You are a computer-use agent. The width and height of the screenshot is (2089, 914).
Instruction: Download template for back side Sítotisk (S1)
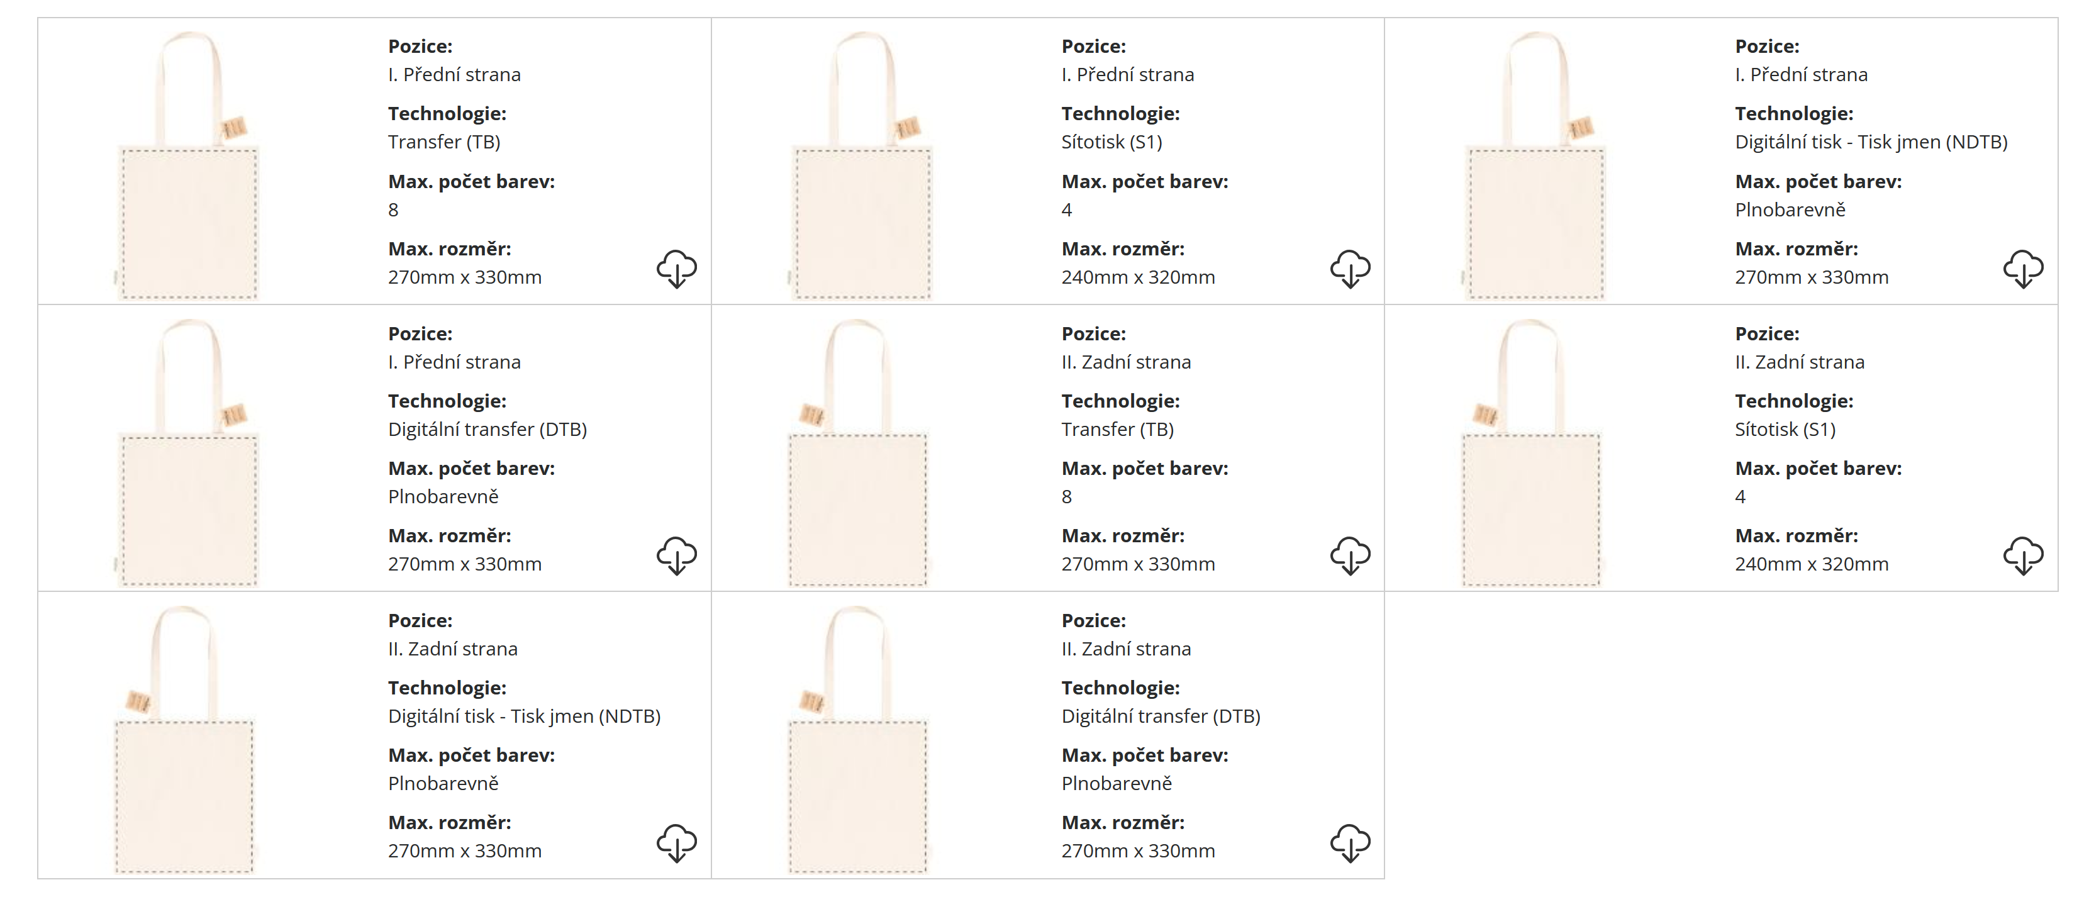point(2022,555)
